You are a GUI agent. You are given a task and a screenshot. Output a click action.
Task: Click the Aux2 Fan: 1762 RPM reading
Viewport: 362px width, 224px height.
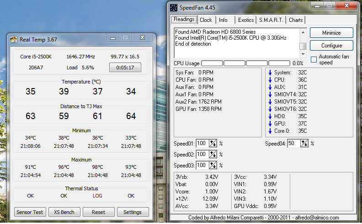(198, 102)
